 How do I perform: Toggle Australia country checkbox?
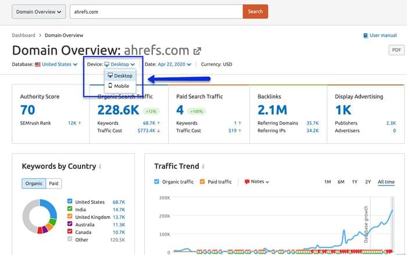coord(70,224)
